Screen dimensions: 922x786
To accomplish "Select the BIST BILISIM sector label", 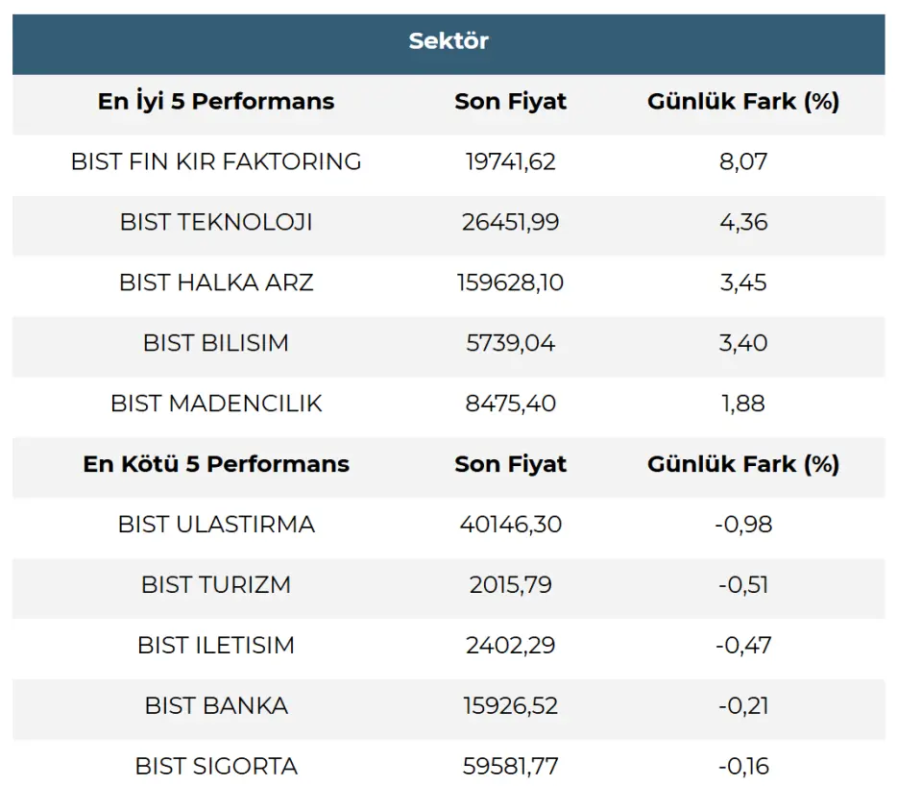I will (216, 343).
